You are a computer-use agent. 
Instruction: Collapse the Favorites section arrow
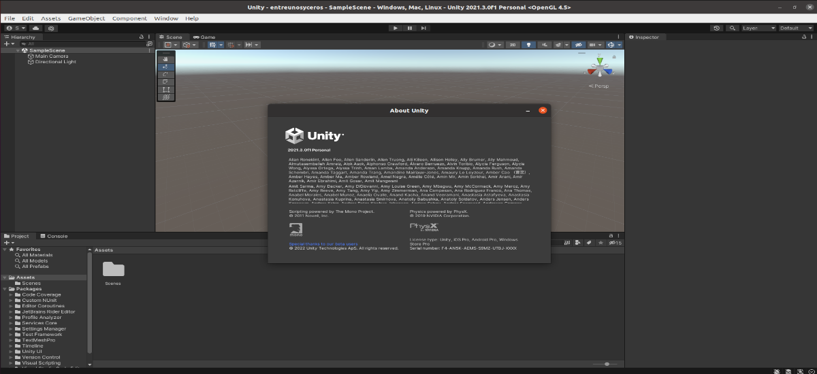click(x=4, y=250)
